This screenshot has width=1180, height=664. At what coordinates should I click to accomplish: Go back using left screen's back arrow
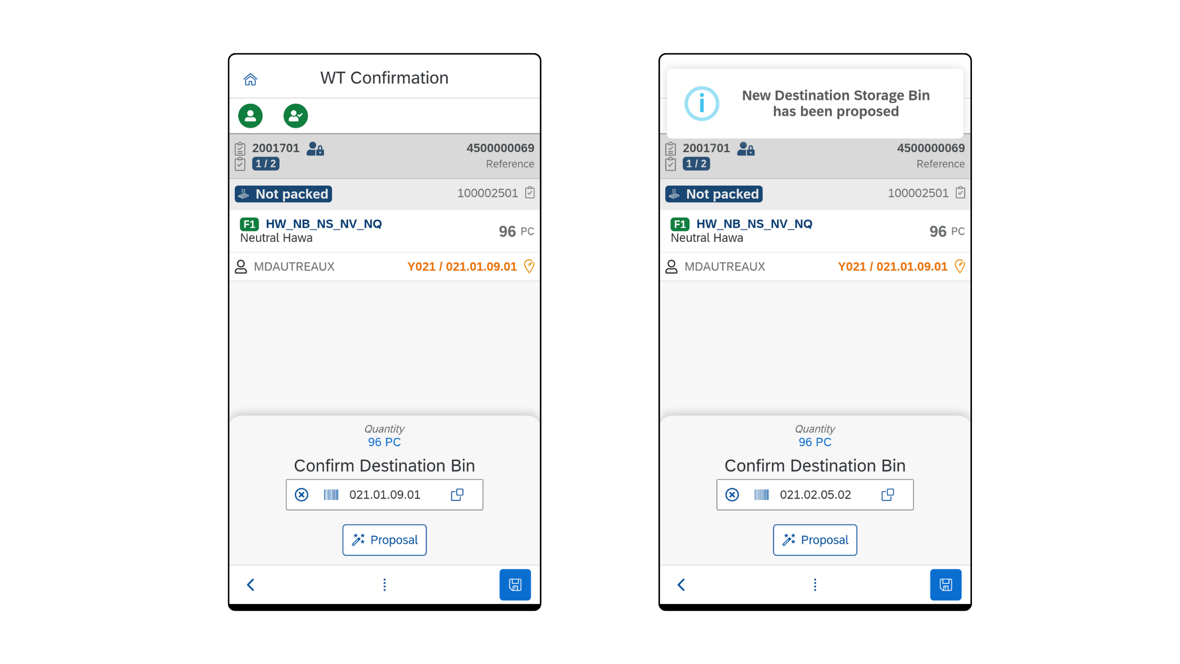251,584
